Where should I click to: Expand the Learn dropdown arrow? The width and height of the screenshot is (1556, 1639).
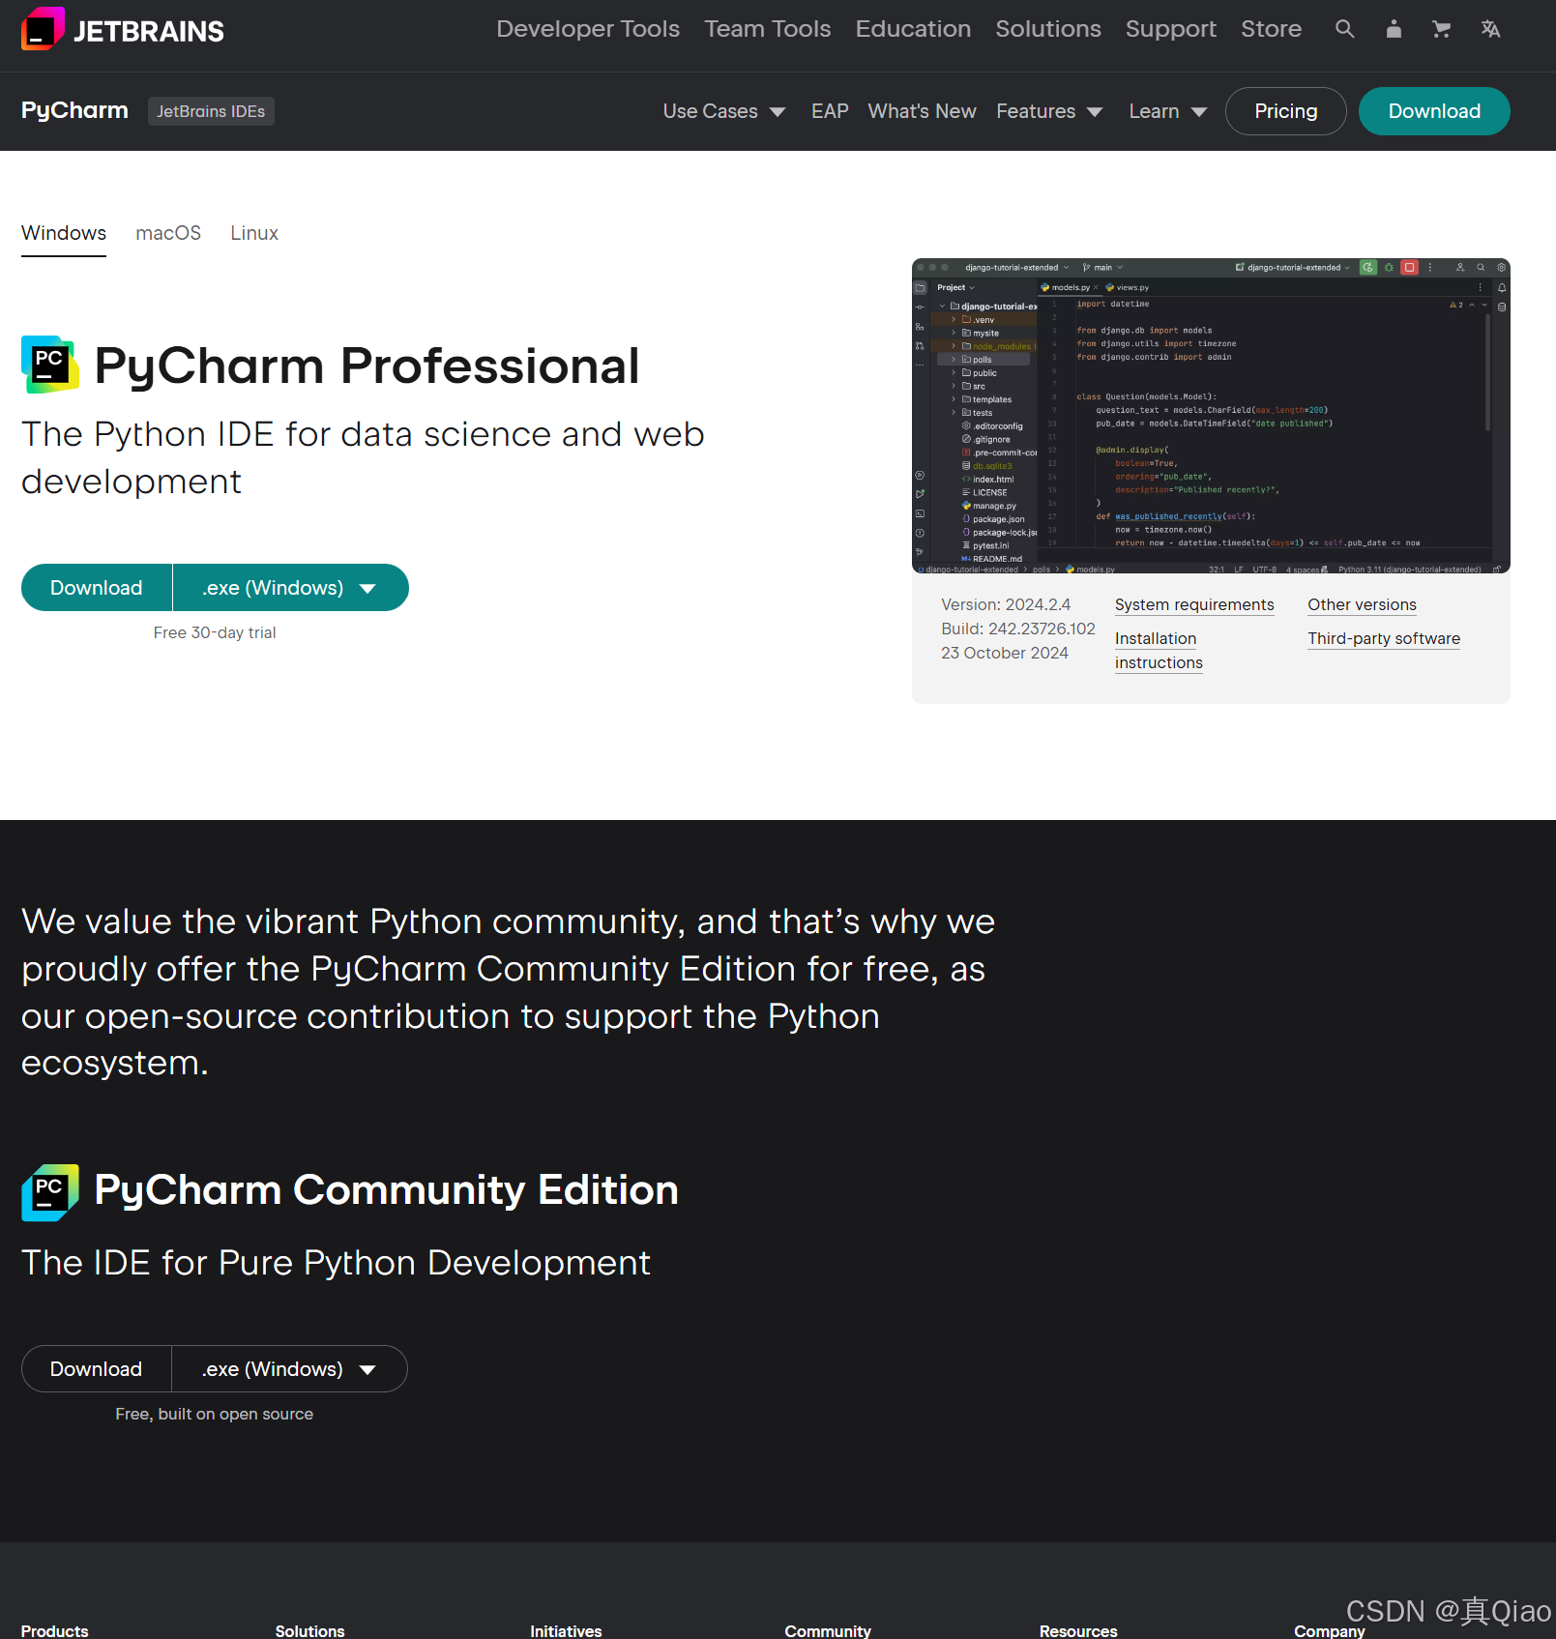(1199, 112)
